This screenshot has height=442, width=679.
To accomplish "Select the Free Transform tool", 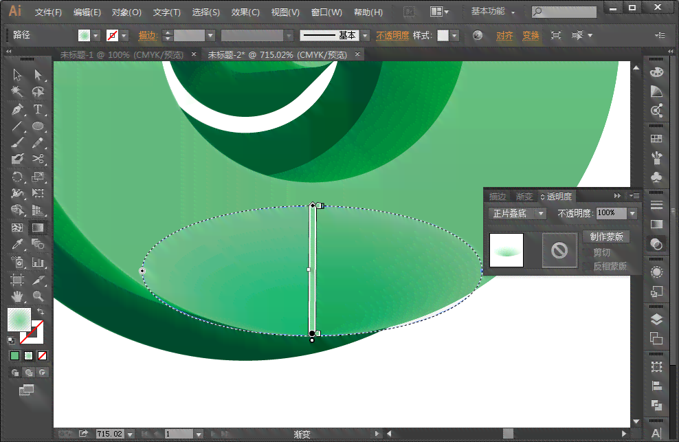I will click(x=38, y=193).
